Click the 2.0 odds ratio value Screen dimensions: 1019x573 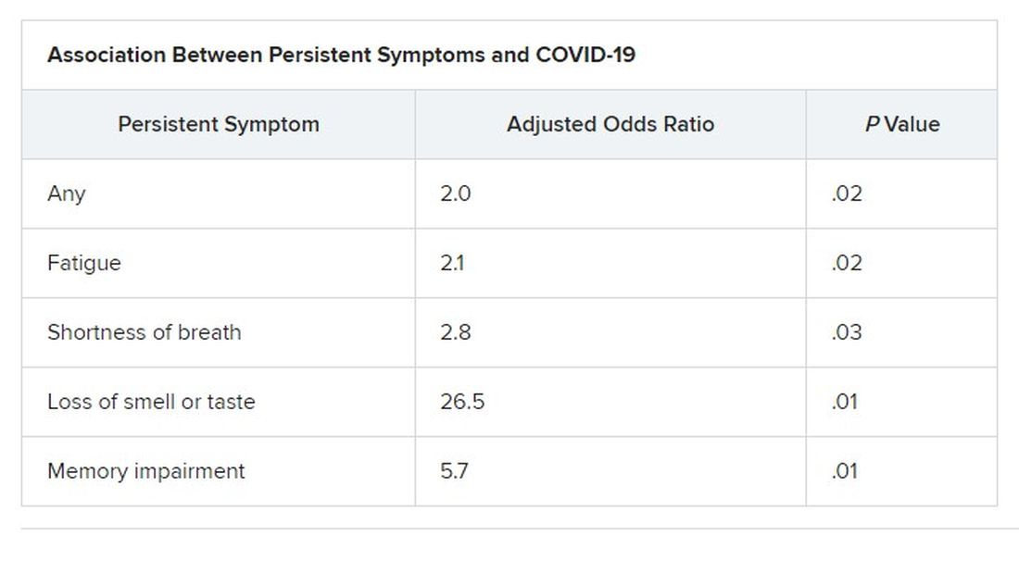pyautogui.click(x=456, y=193)
